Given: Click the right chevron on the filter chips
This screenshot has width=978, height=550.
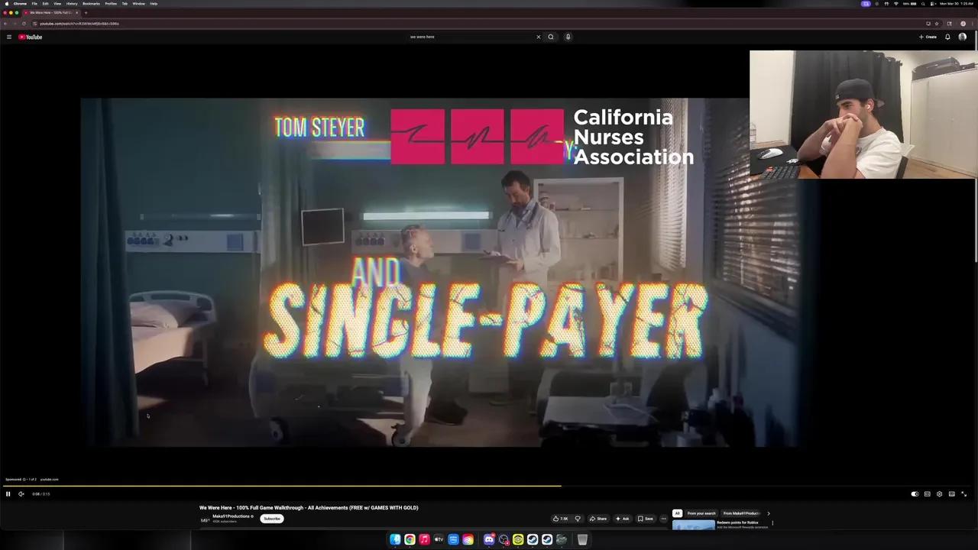Looking at the screenshot, I should point(769,513).
